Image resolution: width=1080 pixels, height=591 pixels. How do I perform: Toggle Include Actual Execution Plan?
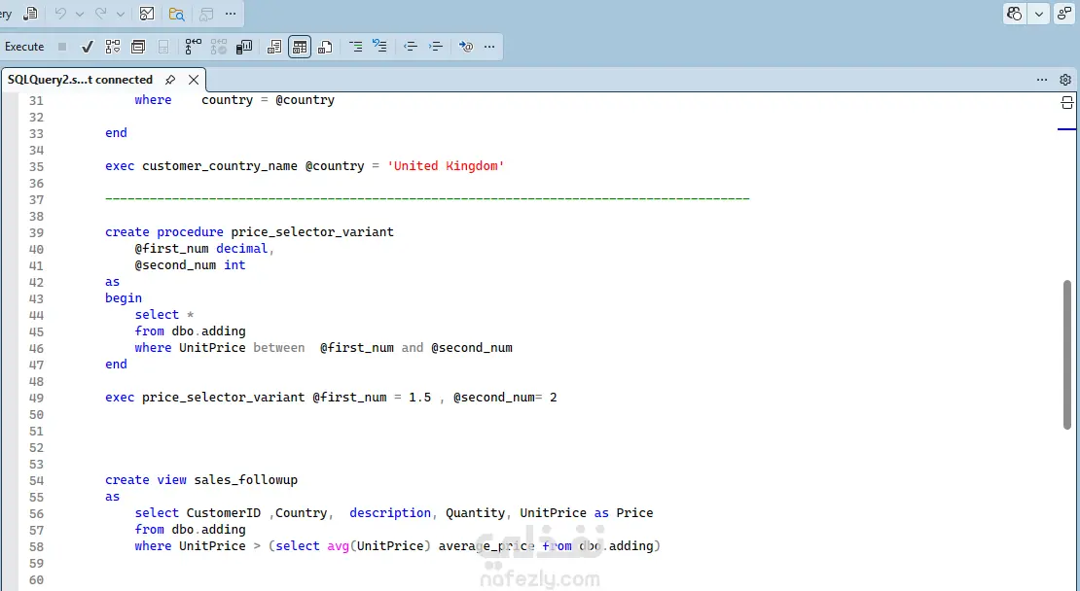coord(194,47)
